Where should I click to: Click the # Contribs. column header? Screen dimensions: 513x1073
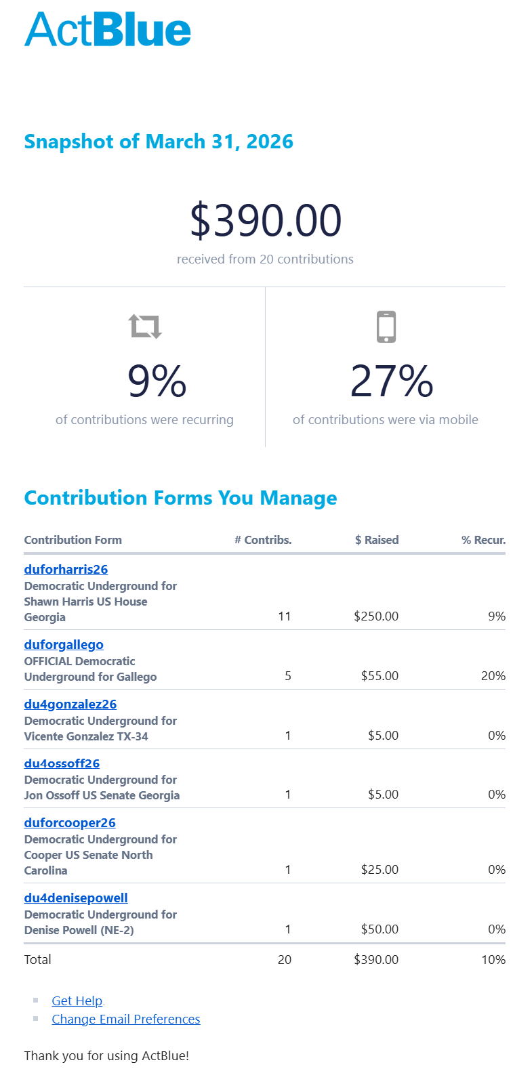[x=263, y=540]
